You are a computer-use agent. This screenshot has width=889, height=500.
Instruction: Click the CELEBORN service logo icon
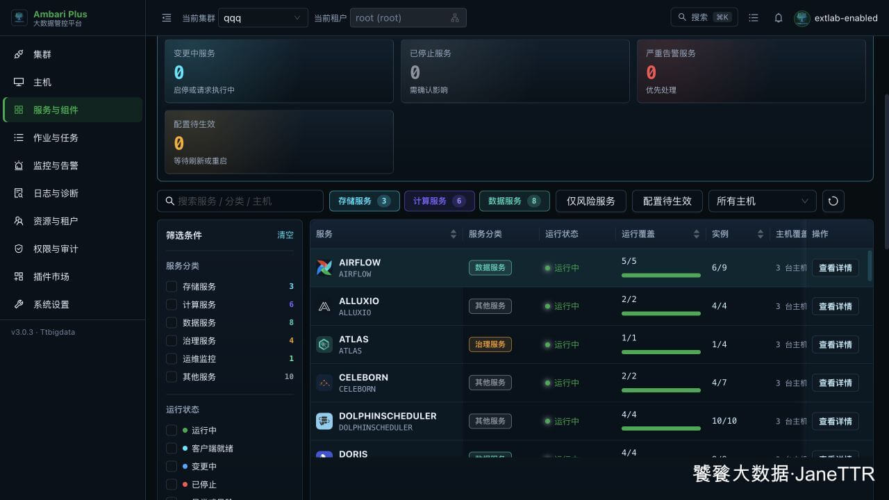pos(324,383)
